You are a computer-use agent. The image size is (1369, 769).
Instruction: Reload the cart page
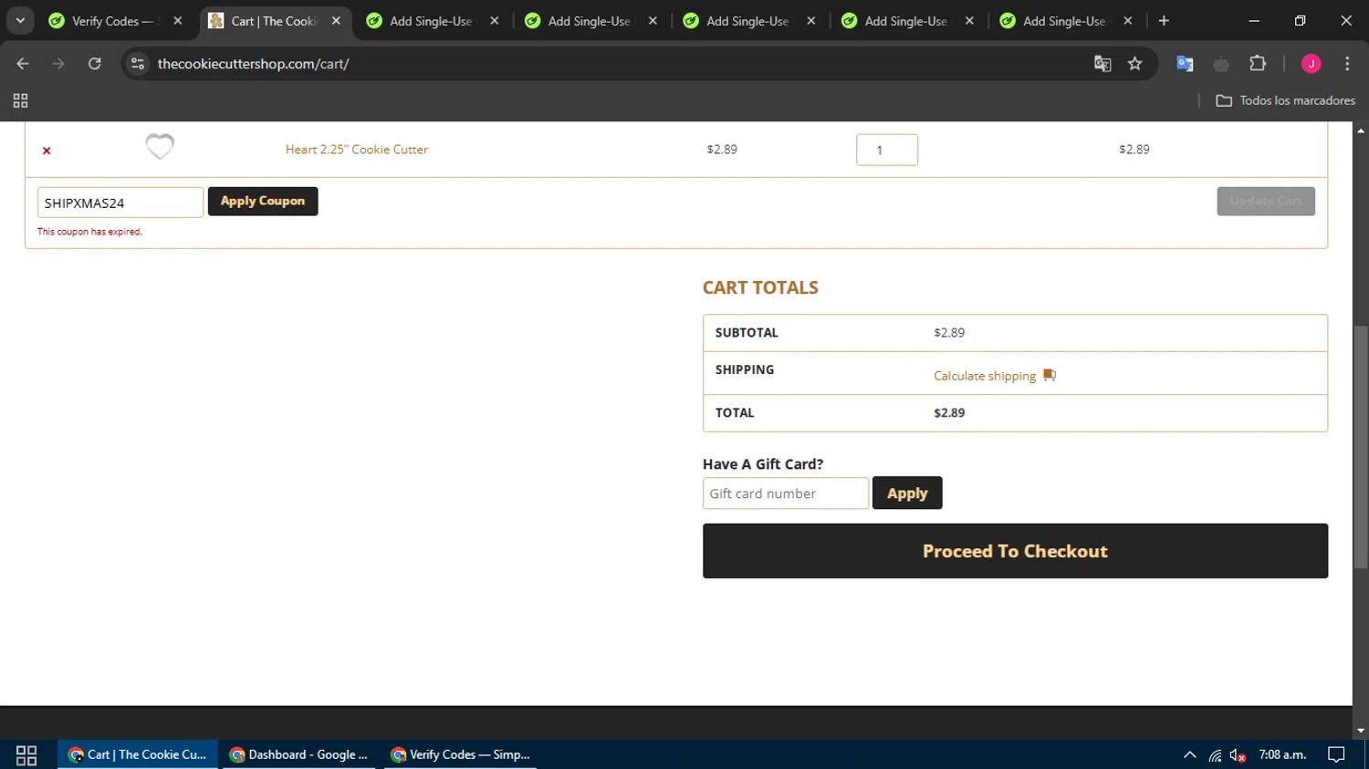[x=95, y=64]
